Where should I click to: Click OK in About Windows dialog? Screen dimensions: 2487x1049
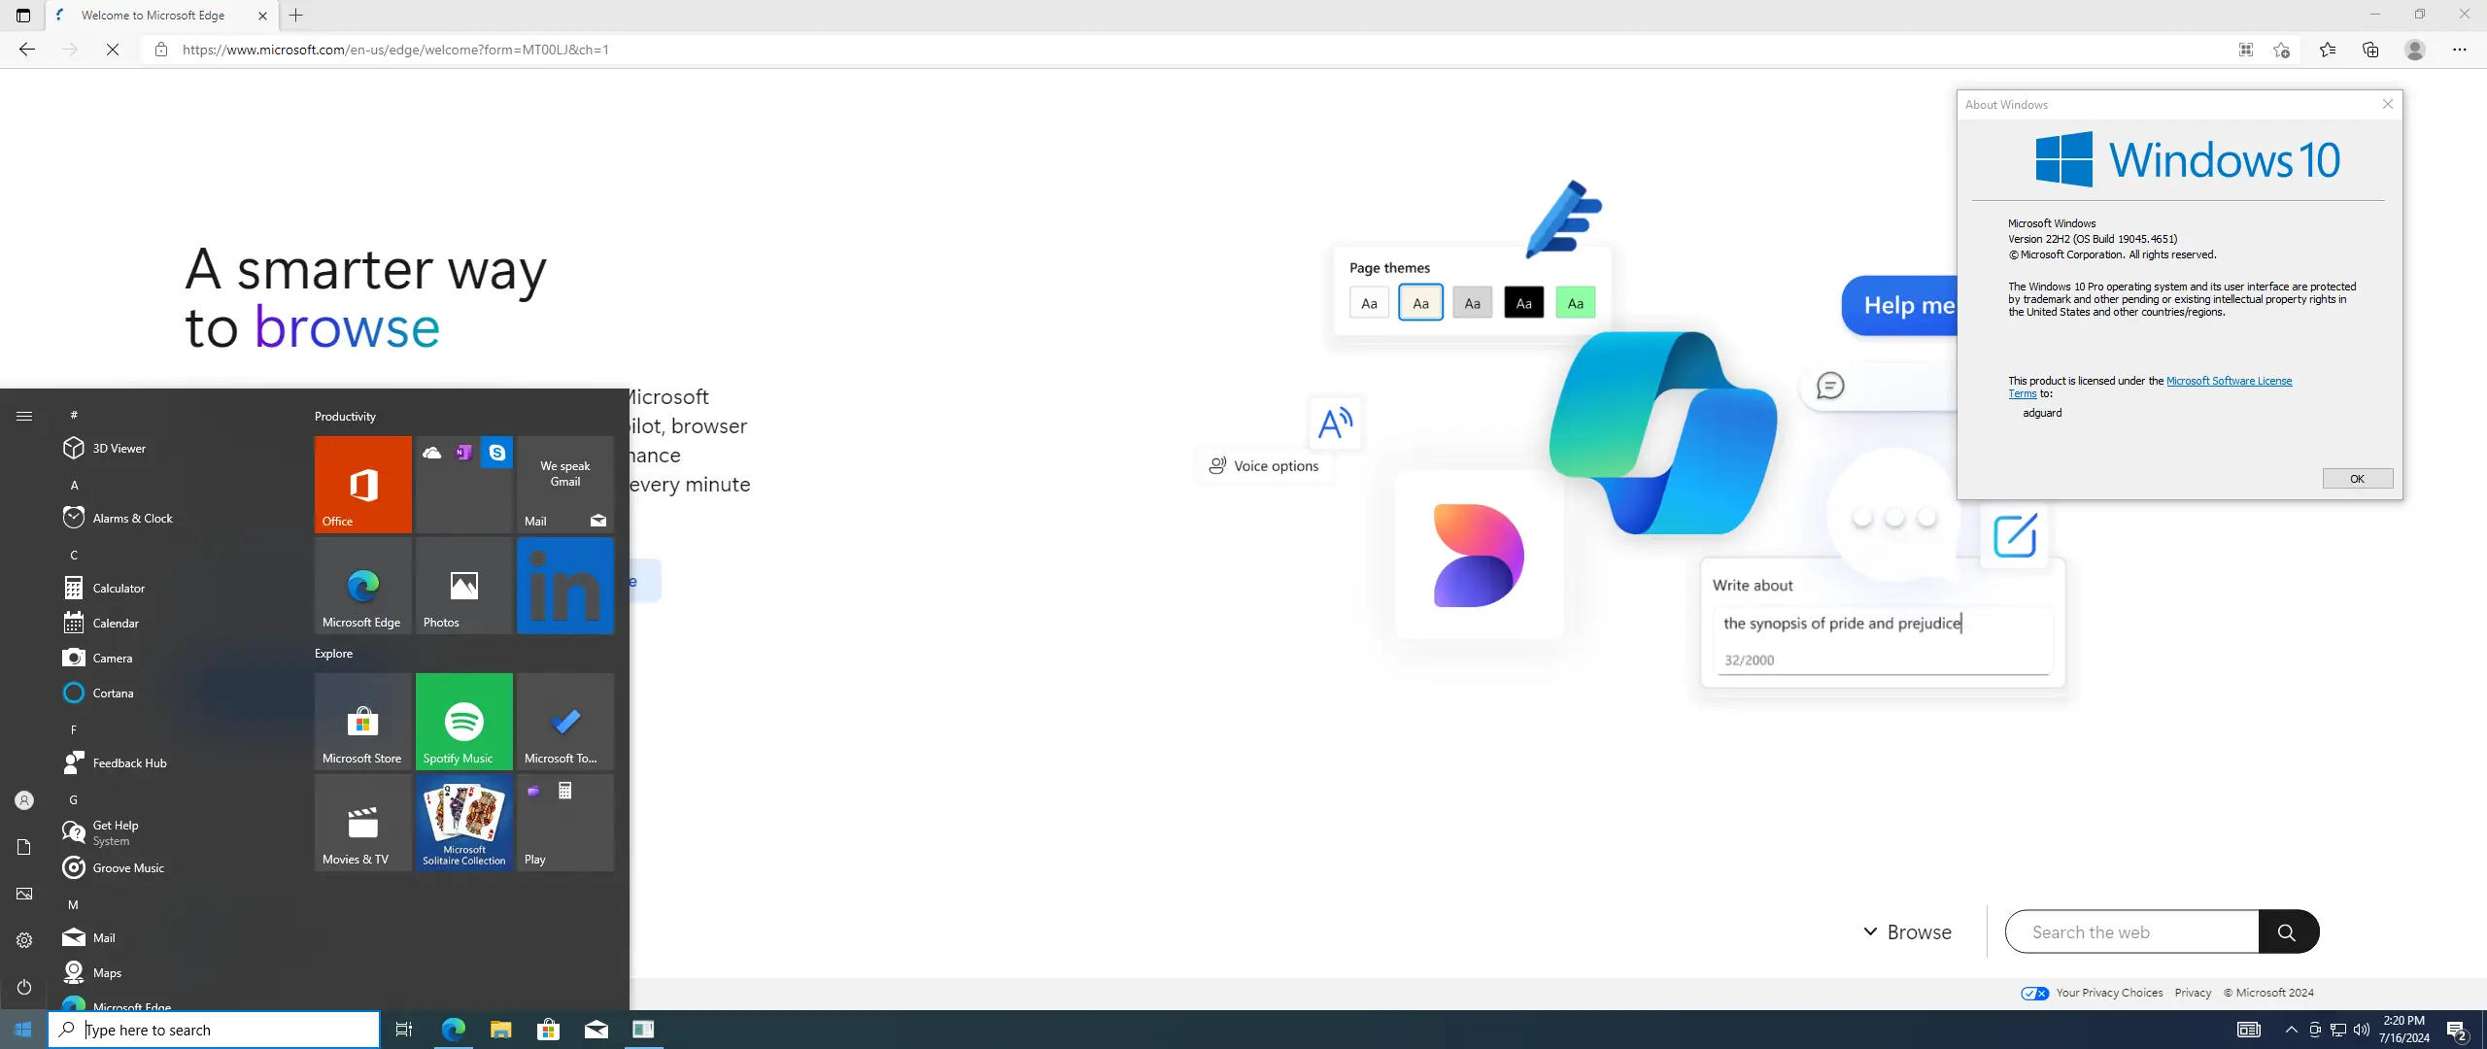(x=2357, y=478)
